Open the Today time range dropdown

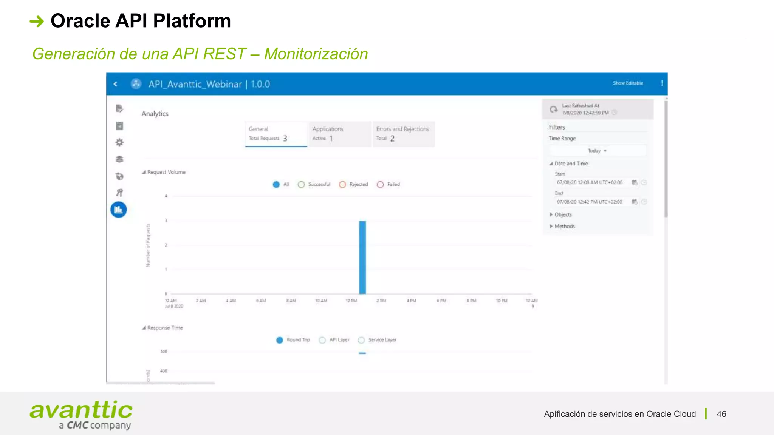(x=598, y=151)
